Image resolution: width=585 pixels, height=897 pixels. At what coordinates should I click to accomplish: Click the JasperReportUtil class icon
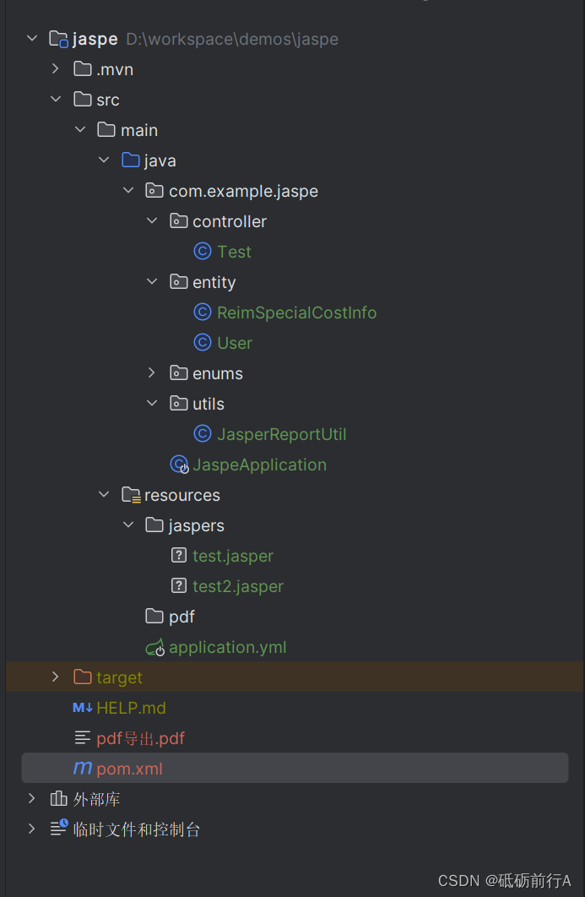tap(202, 434)
